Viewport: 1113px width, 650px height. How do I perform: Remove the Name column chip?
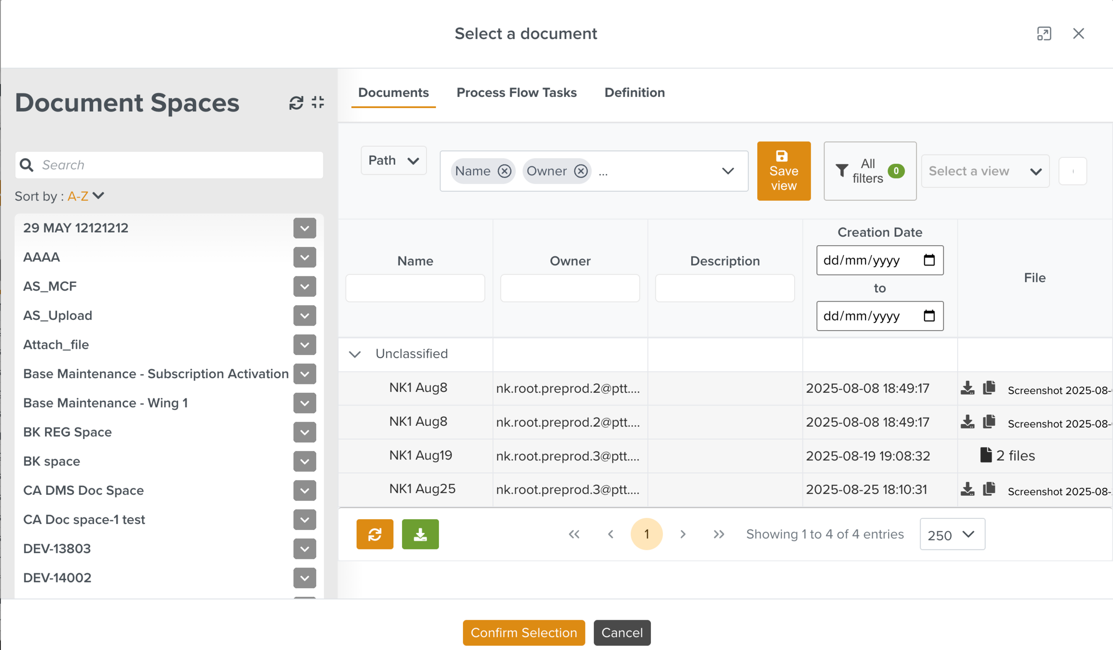[x=504, y=171]
